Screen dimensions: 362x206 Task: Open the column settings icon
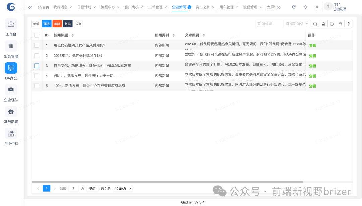point(340,24)
